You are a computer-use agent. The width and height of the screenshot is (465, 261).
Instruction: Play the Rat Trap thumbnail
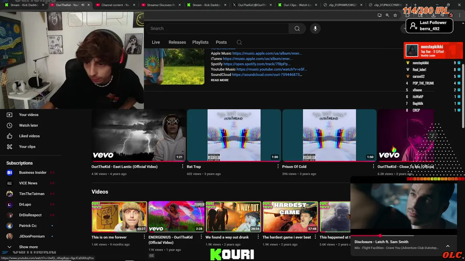(234, 135)
